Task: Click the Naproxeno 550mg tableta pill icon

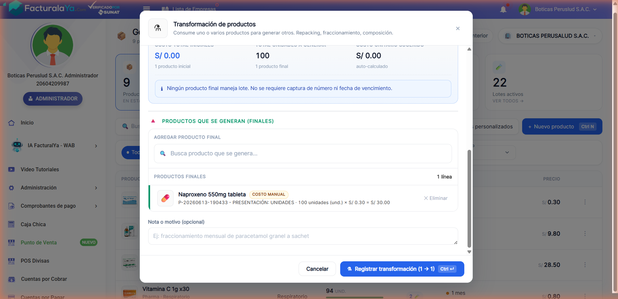Action: coord(165,198)
